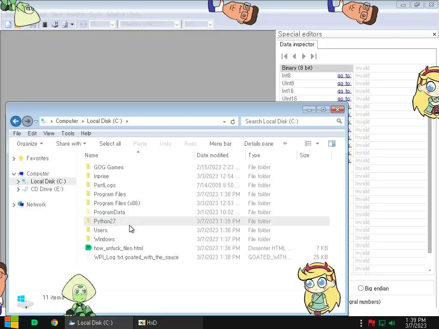Toggle the preview pane icon
Viewport: 439px width, 329px height.
point(332,144)
